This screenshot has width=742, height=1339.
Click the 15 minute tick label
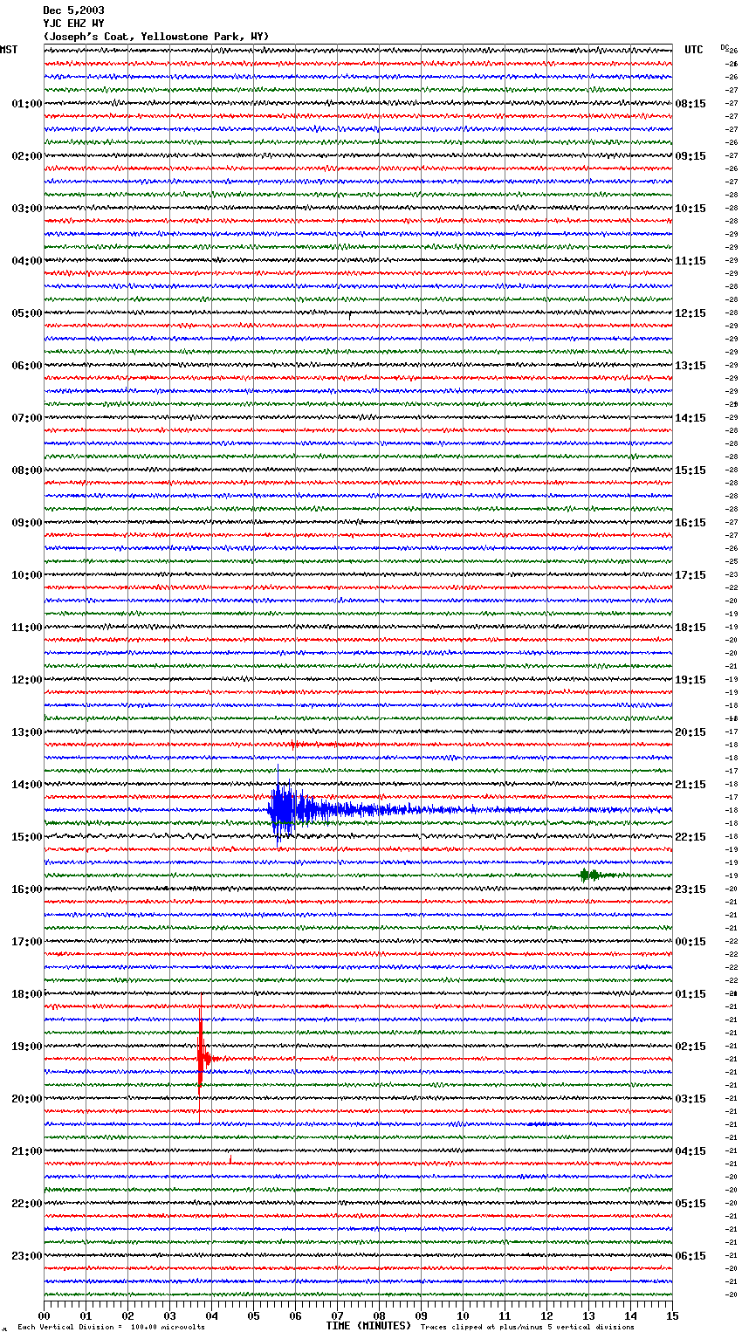pyautogui.click(x=672, y=1315)
